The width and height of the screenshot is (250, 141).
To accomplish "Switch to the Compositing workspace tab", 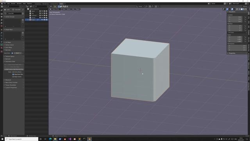I will coord(54,4).
